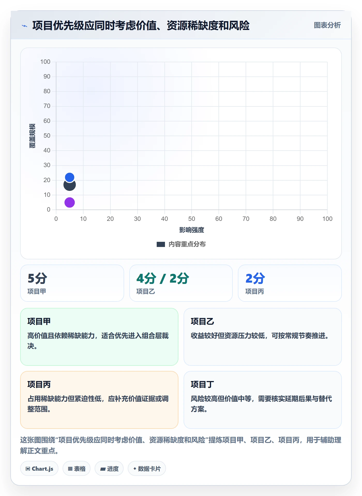Image resolution: width=362 pixels, height=496 pixels.
Task: Select the 图表分析 label in the header
Action: click(327, 25)
